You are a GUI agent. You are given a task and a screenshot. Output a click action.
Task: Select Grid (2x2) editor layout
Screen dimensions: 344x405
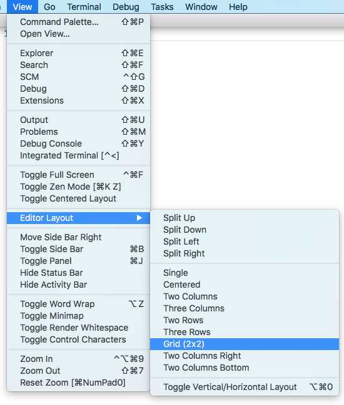[x=245, y=344]
